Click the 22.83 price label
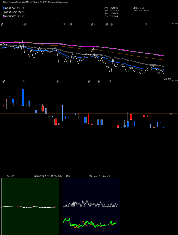178x235 pixels. tap(167, 79)
